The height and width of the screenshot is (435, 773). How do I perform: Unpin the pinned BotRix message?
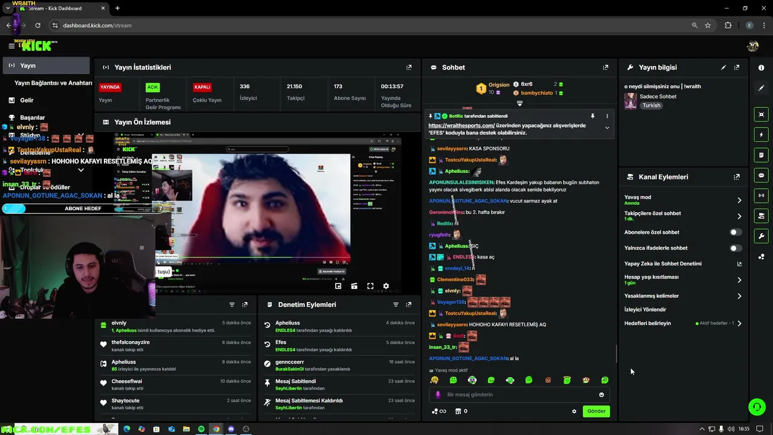tap(592, 116)
